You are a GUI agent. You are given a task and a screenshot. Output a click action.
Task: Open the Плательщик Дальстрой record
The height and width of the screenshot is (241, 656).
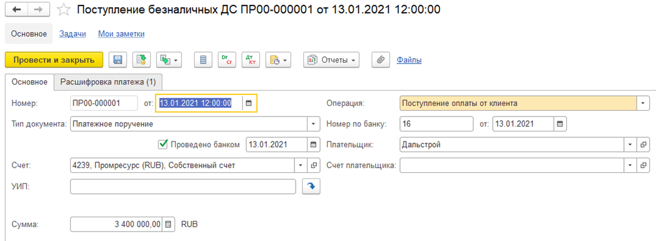(643, 145)
